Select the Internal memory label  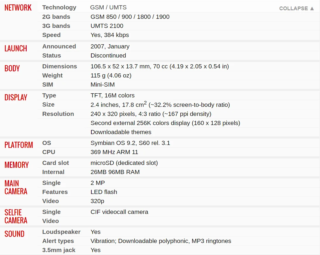[x=53, y=172]
